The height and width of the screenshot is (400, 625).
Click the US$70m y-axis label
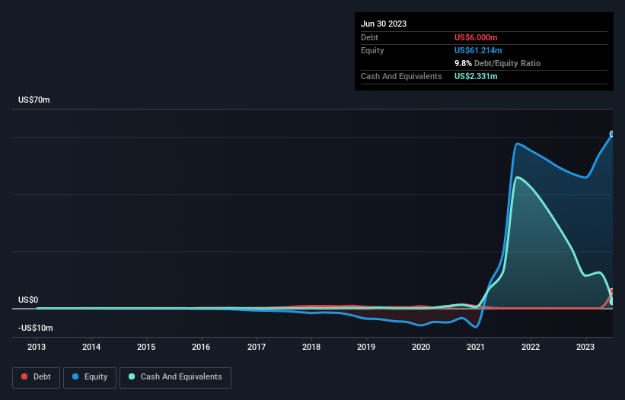click(34, 100)
